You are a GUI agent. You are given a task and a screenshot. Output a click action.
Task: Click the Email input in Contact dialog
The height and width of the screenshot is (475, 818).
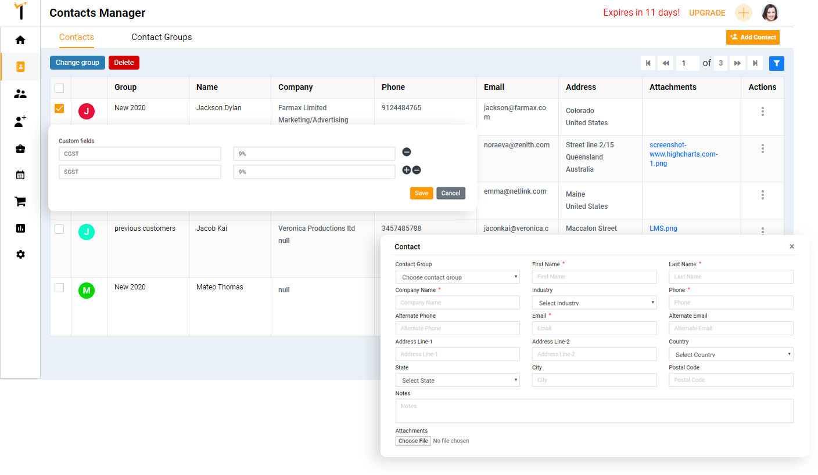pos(594,328)
